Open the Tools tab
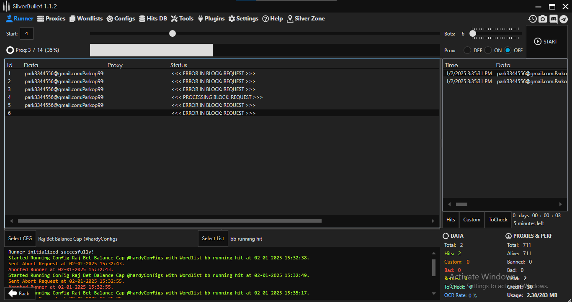Image resolution: width=572 pixels, height=302 pixels. click(182, 19)
